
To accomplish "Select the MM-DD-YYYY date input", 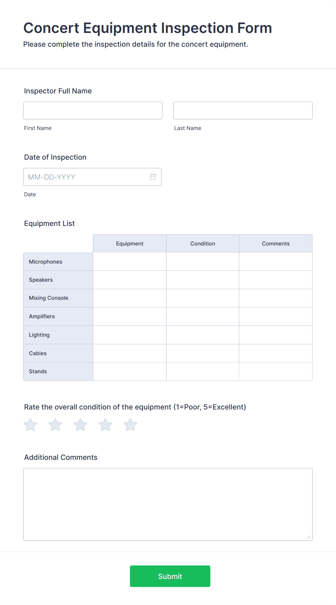I will point(92,177).
